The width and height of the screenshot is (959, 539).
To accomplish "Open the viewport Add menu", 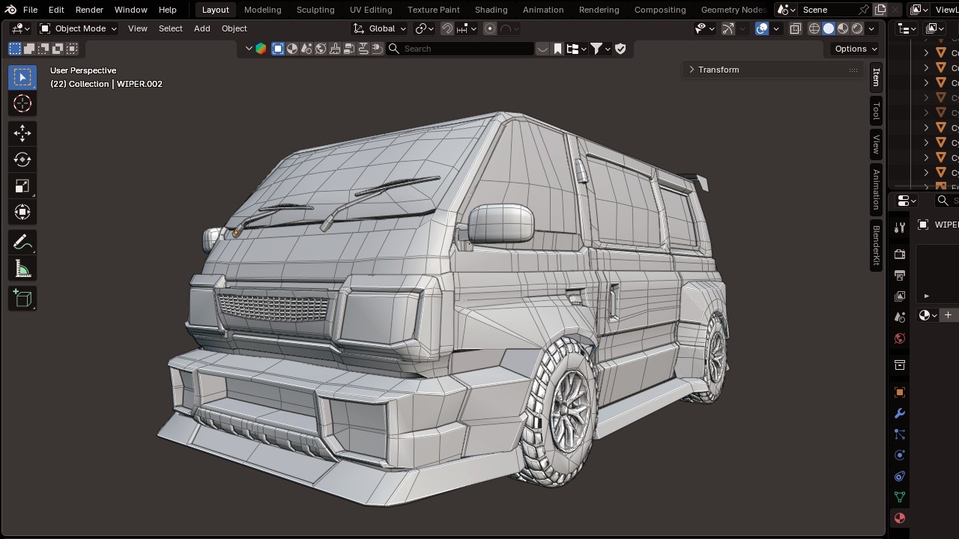I will click(x=202, y=28).
